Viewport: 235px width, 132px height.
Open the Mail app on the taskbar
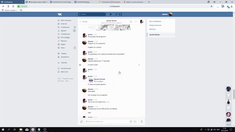coord(27,129)
